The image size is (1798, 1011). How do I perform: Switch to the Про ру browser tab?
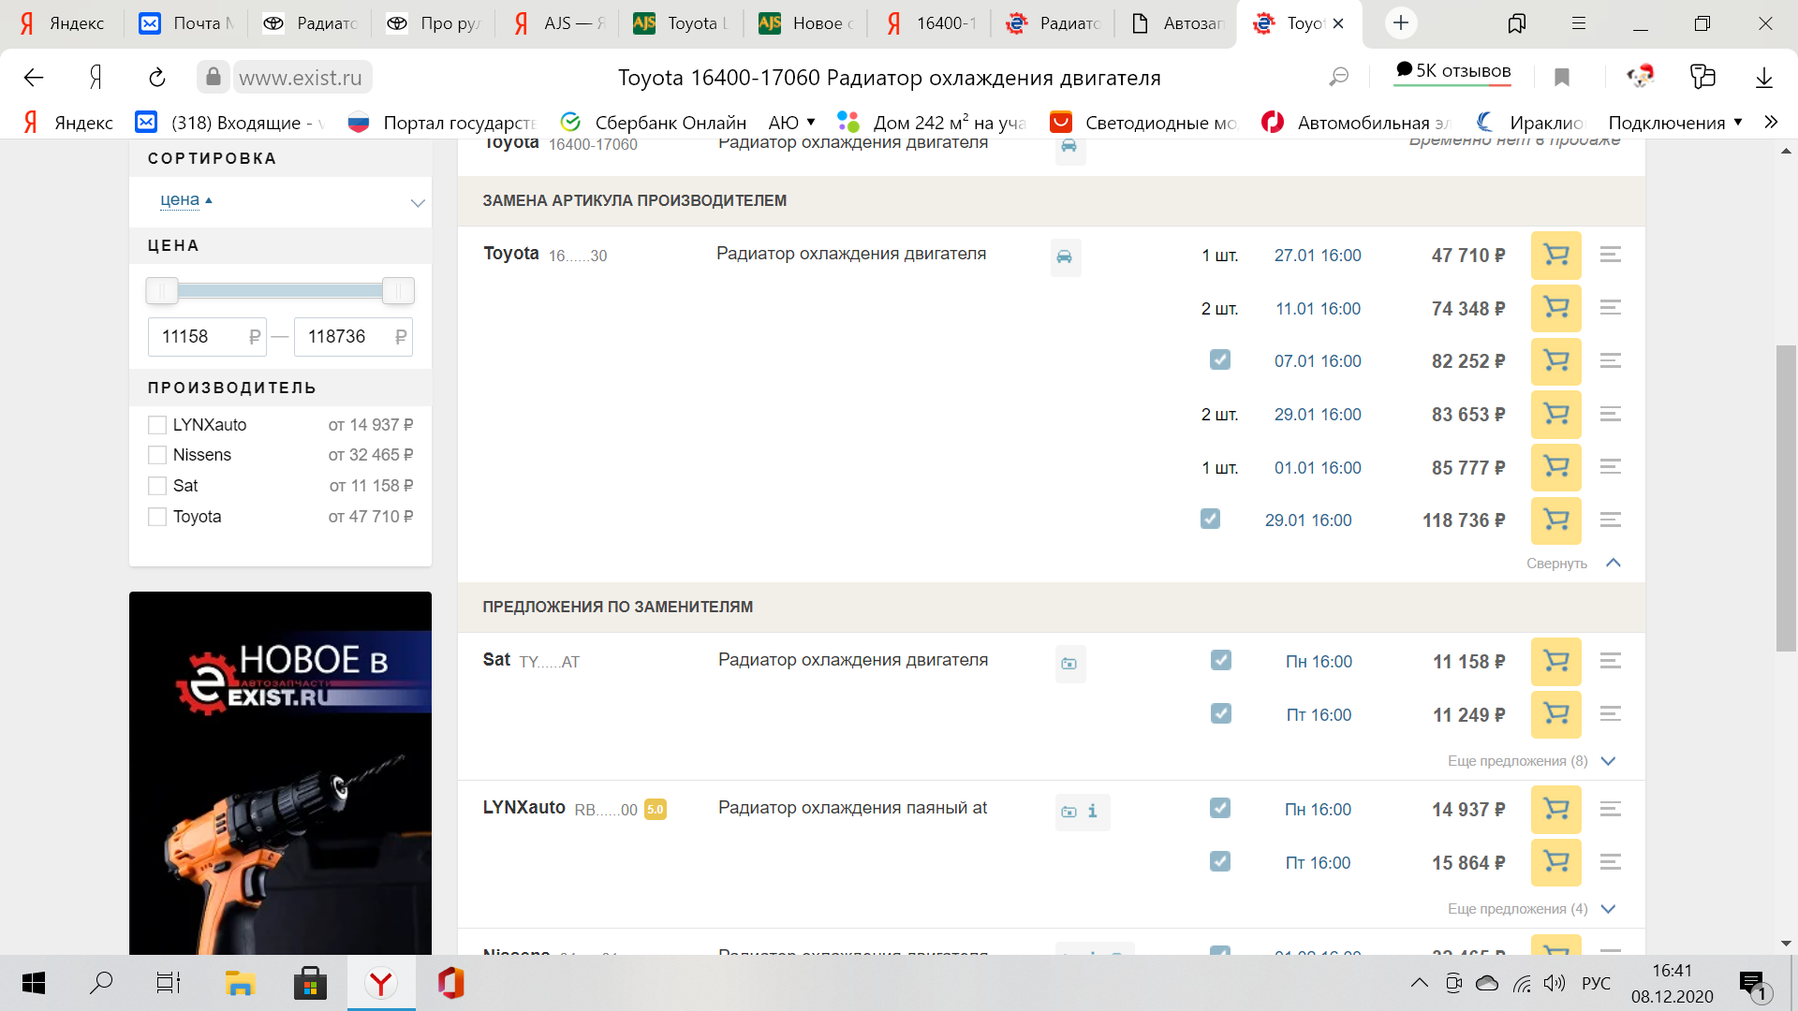point(434,23)
